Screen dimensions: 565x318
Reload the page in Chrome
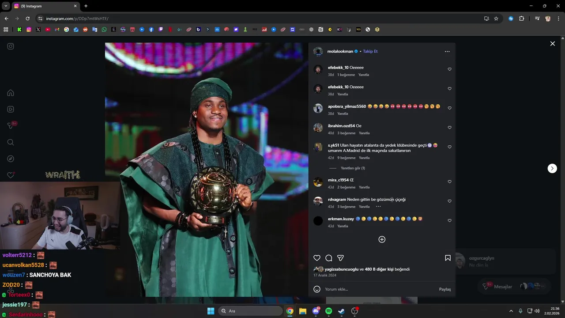pyautogui.click(x=27, y=19)
